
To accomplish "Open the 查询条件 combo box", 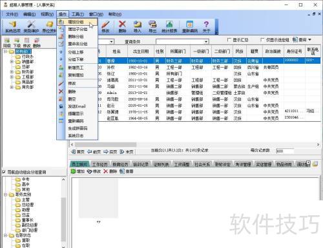I will click(182, 41).
